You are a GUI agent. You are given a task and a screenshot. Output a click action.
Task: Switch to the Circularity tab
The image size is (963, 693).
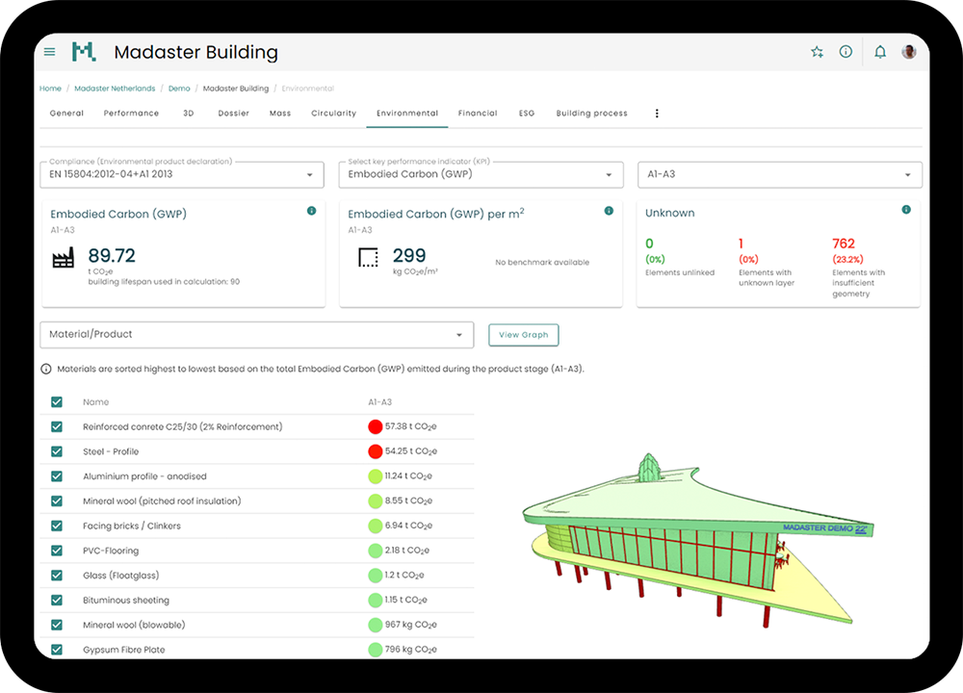[x=333, y=114]
